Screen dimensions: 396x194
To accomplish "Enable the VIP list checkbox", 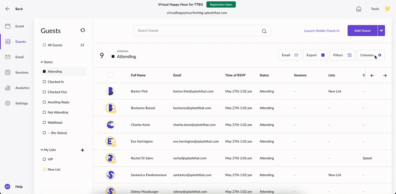I will click(44, 159).
